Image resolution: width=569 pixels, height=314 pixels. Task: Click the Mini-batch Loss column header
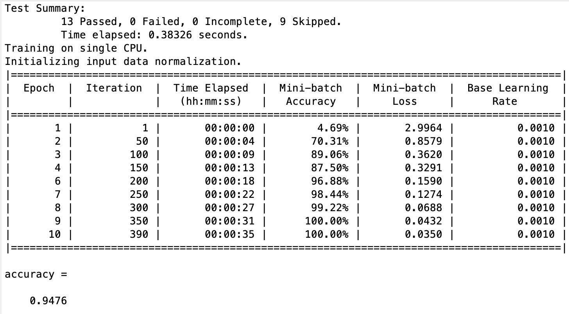(x=404, y=95)
